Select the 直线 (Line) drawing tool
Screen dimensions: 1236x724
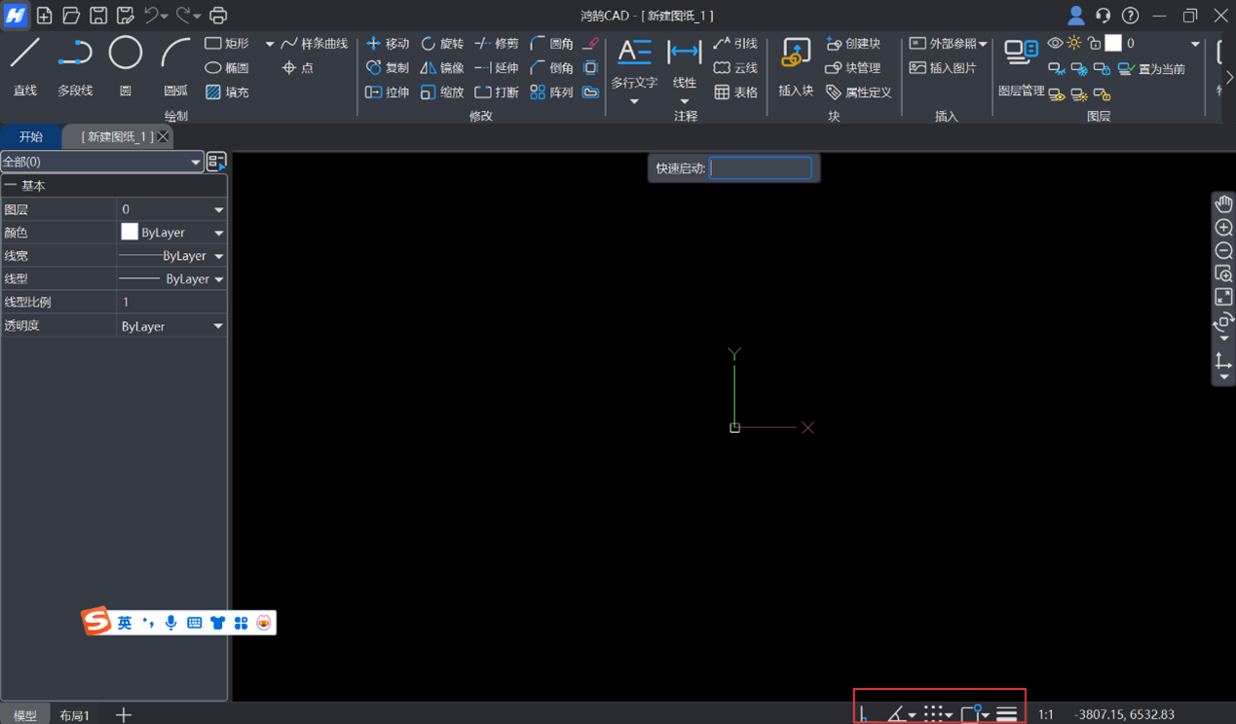pos(24,66)
